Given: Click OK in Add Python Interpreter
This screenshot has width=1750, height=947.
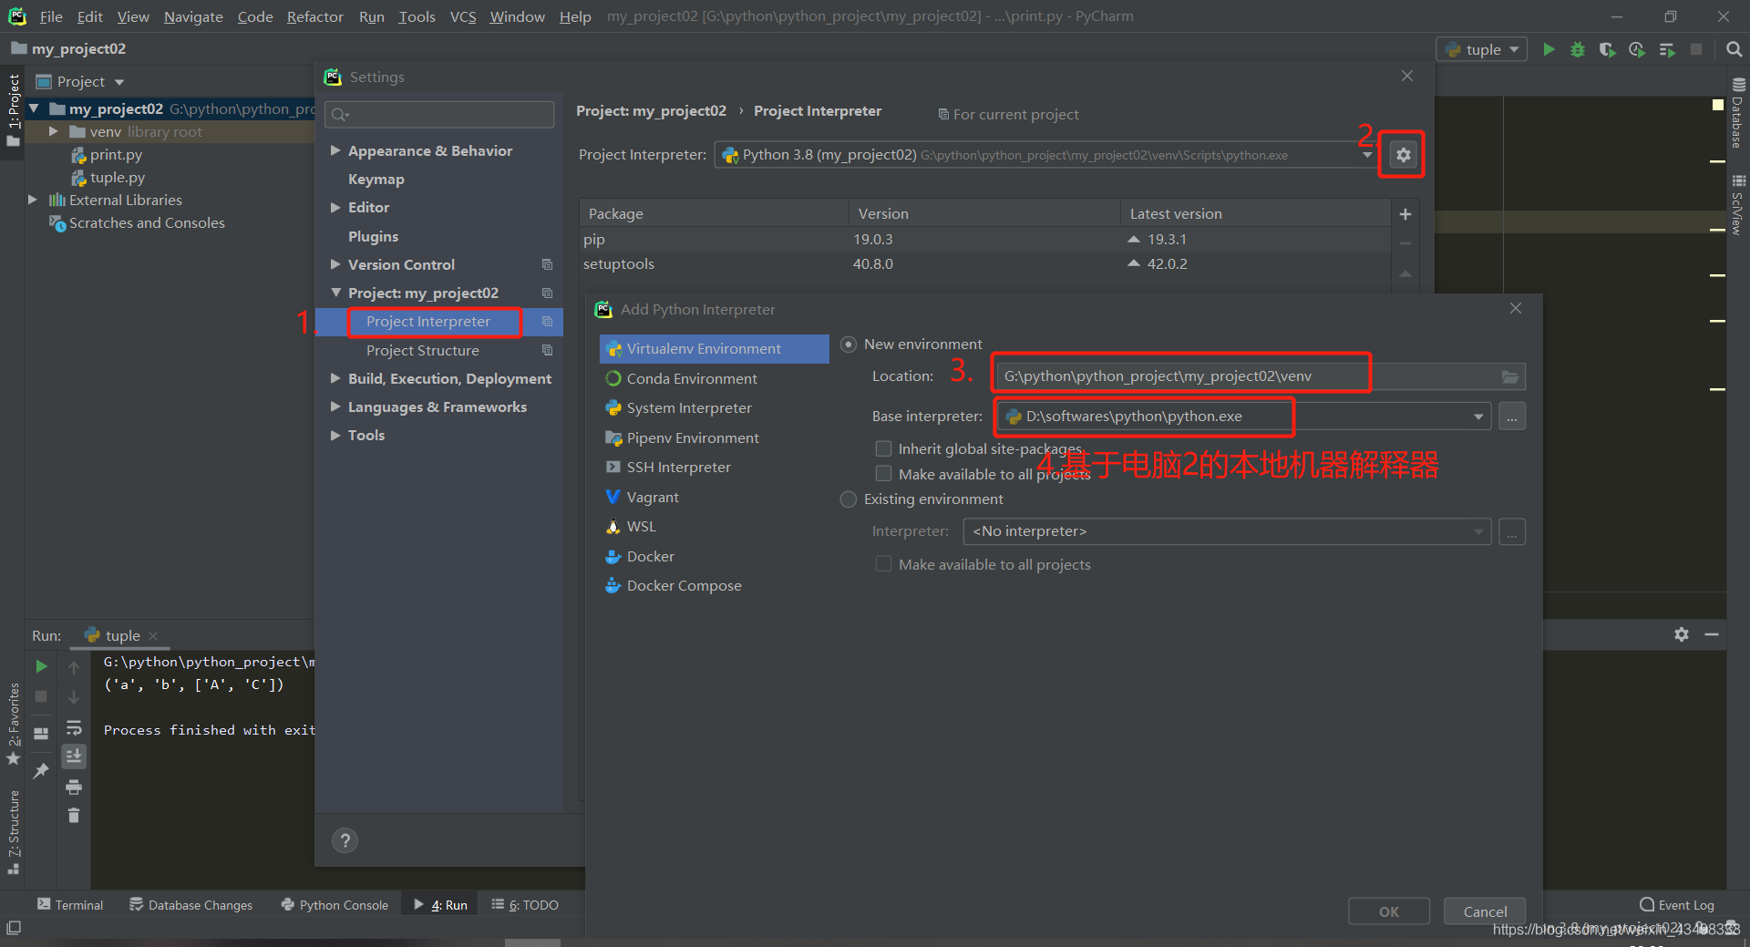Looking at the screenshot, I should (1388, 911).
